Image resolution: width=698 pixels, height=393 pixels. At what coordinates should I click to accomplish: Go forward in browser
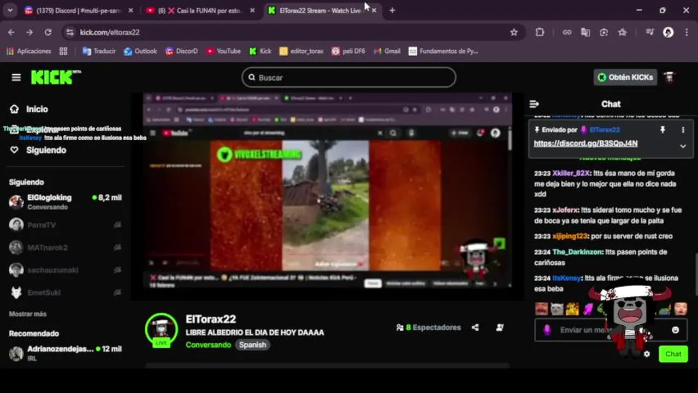pyautogui.click(x=29, y=32)
